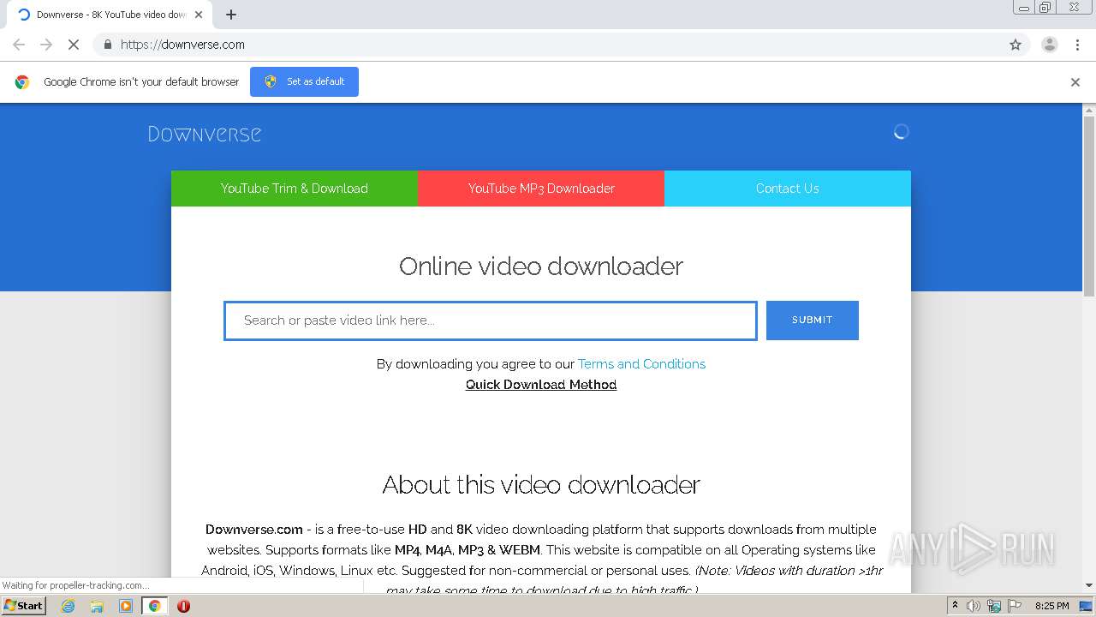The height and width of the screenshot is (617, 1096).
Task: Bookmark this page with the star icon
Action: 1016,45
